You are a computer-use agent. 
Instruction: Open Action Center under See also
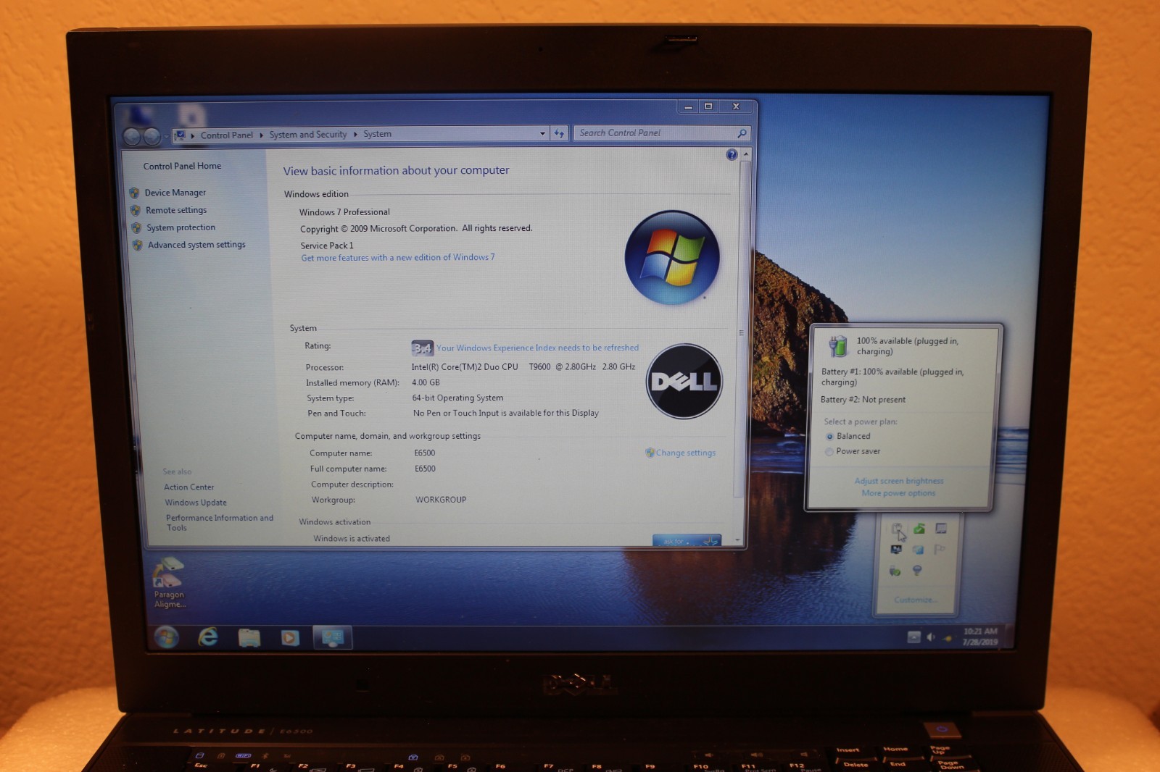pyautogui.click(x=188, y=487)
